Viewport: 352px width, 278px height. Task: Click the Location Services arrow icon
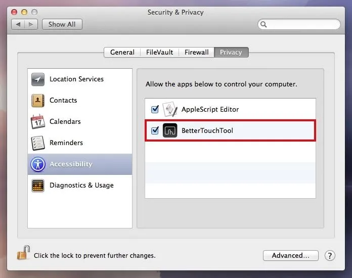point(38,79)
